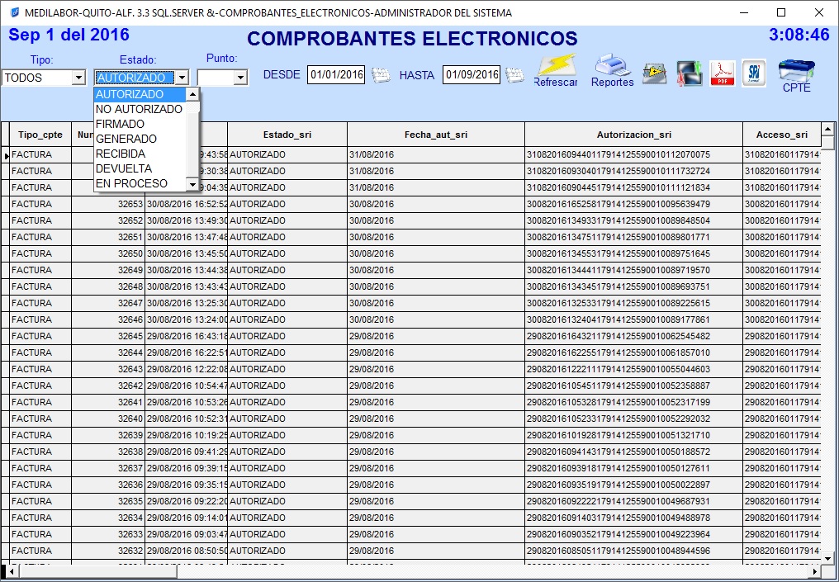Choose FIRMADO in the Estado list
The width and height of the screenshot is (839, 582).
click(x=120, y=124)
